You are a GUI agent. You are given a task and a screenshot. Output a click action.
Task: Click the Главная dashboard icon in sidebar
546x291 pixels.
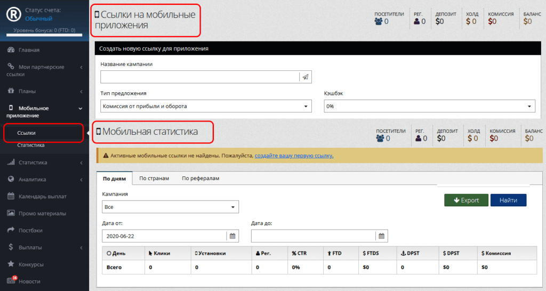[11, 50]
